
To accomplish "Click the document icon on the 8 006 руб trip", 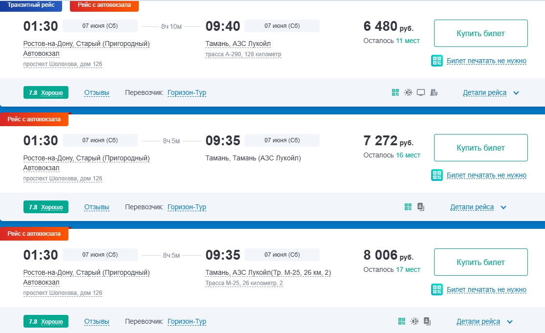I will pyautogui.click(x=427, y=321).
